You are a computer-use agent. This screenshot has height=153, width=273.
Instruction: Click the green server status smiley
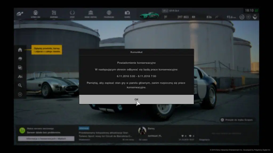[22, 130]
